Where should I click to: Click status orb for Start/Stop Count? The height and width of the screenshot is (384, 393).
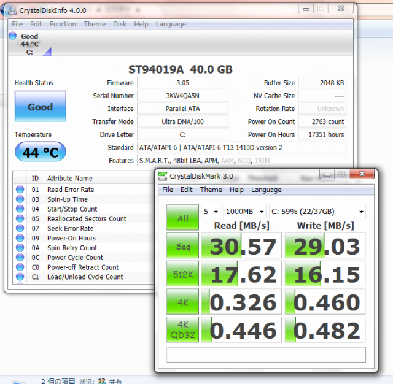[20, 209]
